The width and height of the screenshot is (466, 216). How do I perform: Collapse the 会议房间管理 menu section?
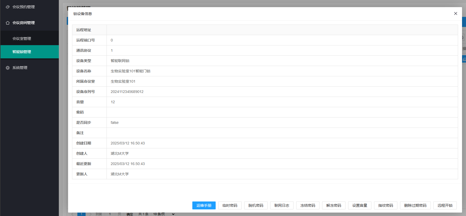tap(24, 23)
